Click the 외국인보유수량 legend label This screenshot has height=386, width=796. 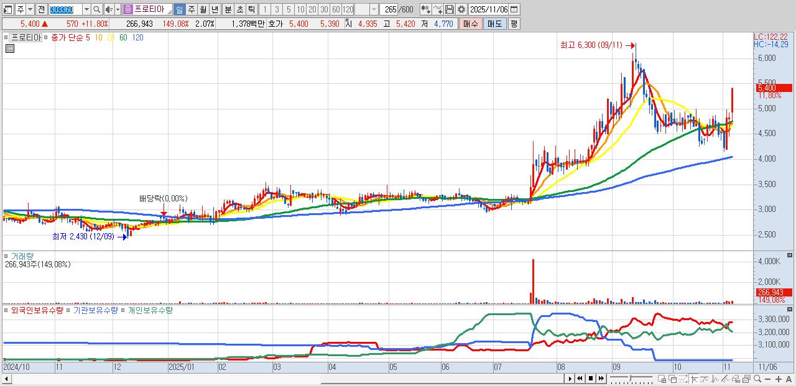click(x=37, y=310)
